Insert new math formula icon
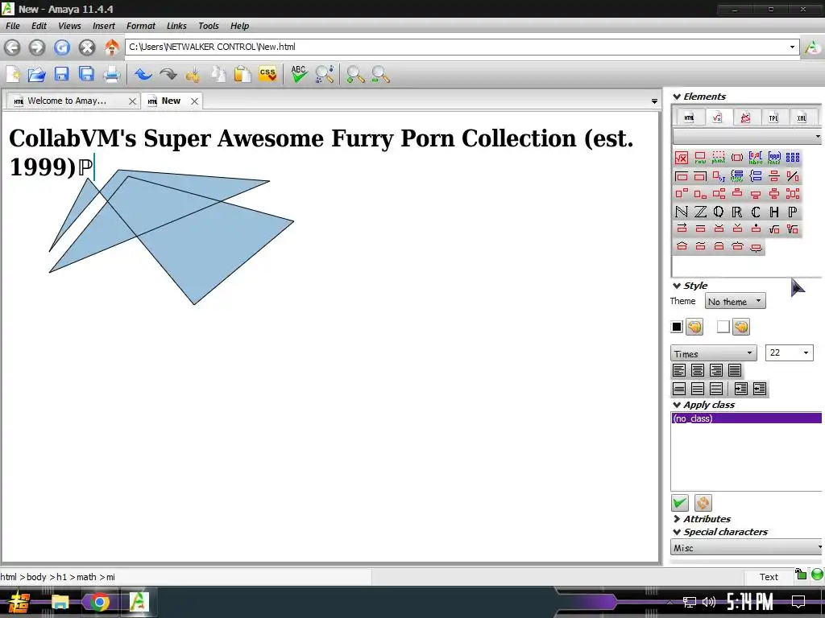The height and width of the screenshot is (618, 825). (682, 157)
